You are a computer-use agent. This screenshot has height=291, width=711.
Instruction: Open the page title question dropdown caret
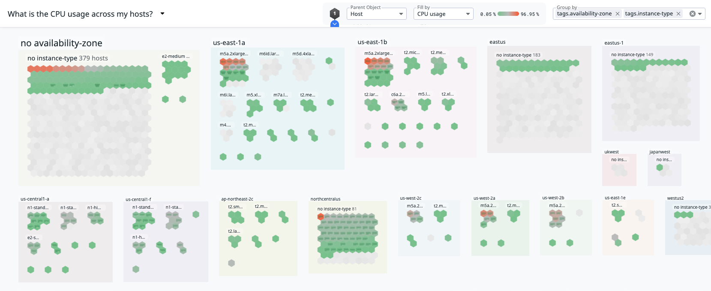162,14
